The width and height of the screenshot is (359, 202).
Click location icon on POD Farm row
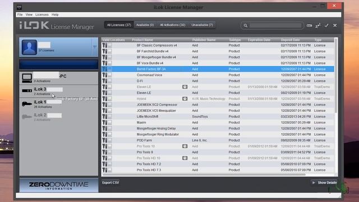[x=107, y=140]
